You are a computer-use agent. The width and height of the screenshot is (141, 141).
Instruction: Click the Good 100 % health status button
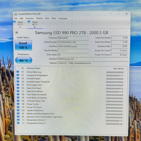coord(23,45)
